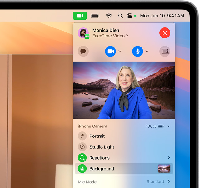This screenshot has width=200, height=188.
Task: Select the Studio Light label
Action: 102,147
